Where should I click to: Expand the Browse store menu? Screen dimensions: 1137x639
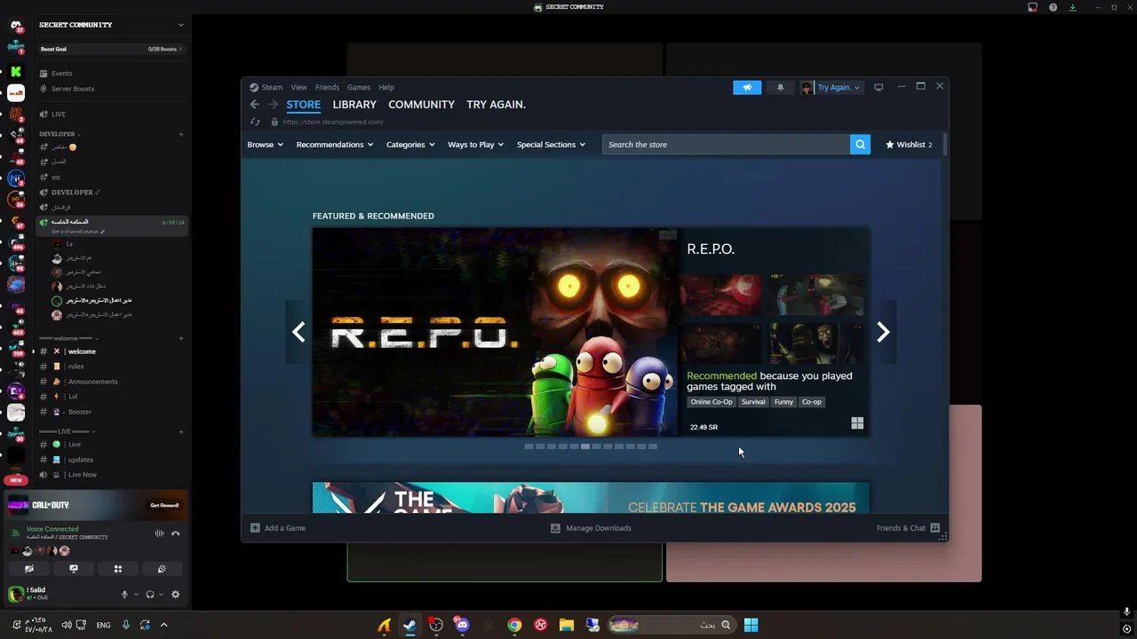[x=265, y=145]
